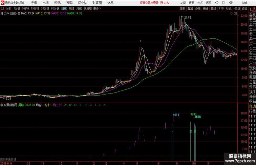Click the 叠加 toolbar button

pyautogui.click(x=190, y=8)
